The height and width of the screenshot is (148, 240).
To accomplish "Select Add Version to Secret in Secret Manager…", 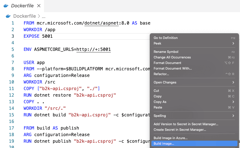I will click(x=194, y=124).
